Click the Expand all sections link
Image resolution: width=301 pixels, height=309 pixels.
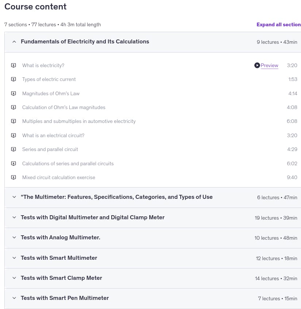(x=278, y=25)
